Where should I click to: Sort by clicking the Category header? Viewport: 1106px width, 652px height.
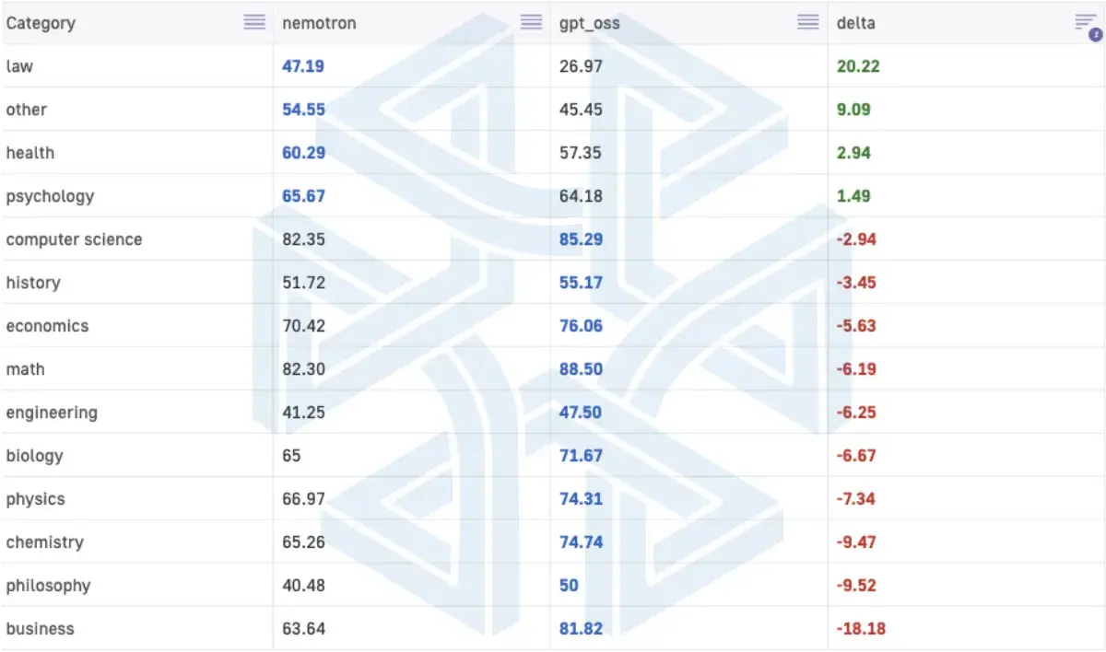pyautogui.click(x=41, y=22)
